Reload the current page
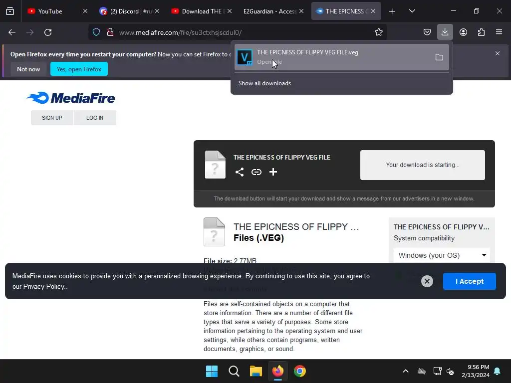Viewport: 511px width, 383px height. pyautogui.click(x=48, y=32)
